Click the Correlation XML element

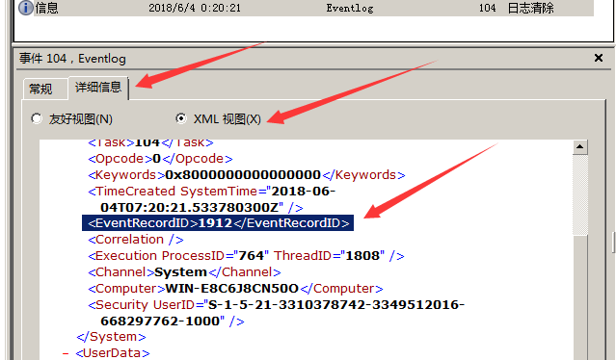pos(136,240)
